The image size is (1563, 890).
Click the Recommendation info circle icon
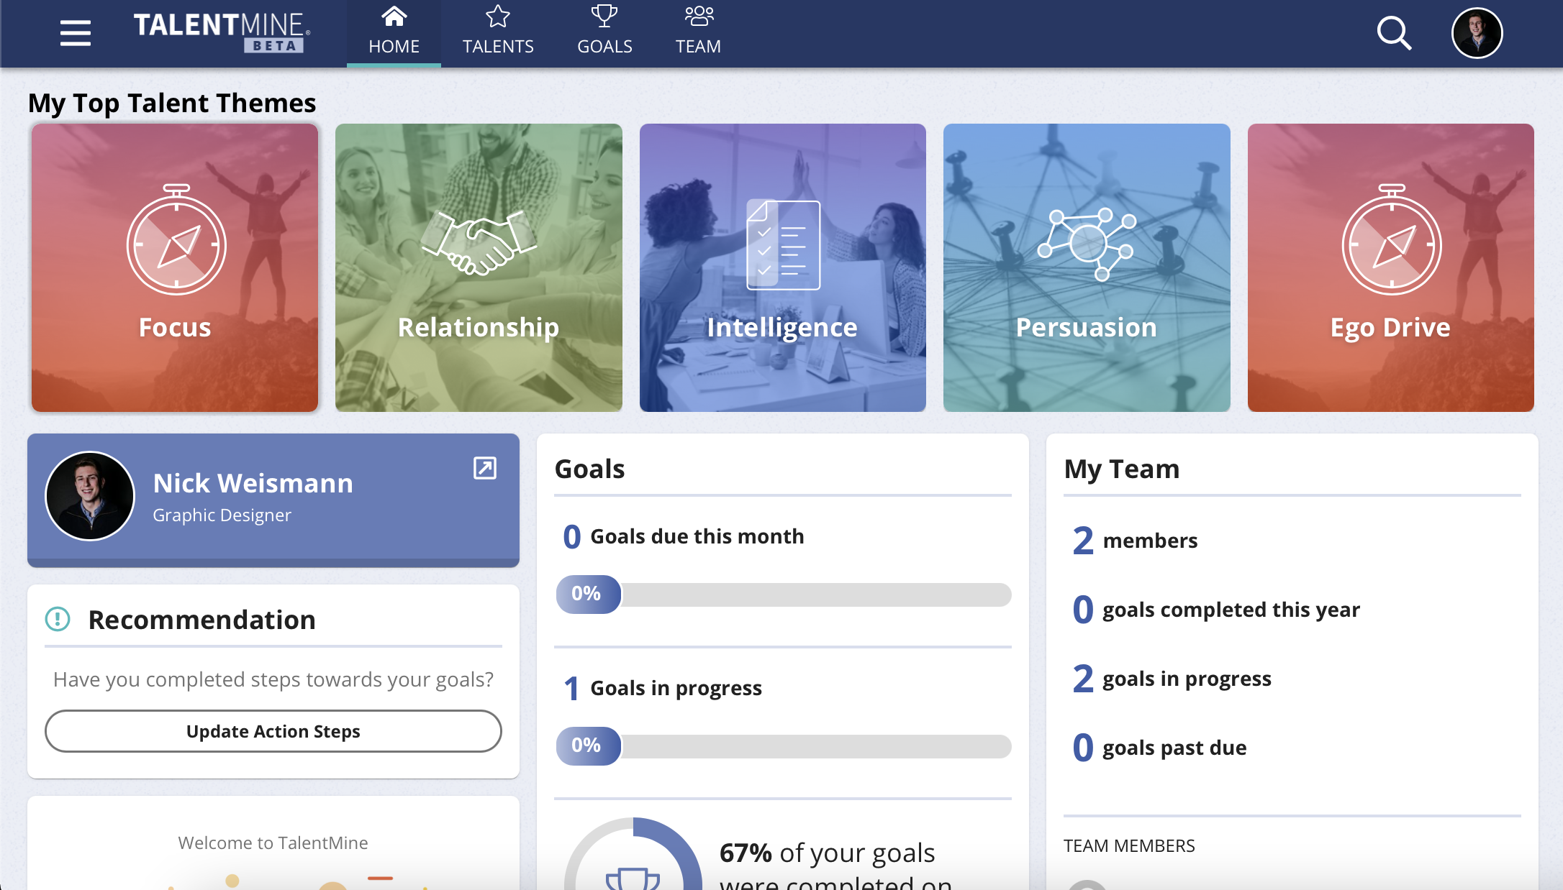[x=57, y=619]
